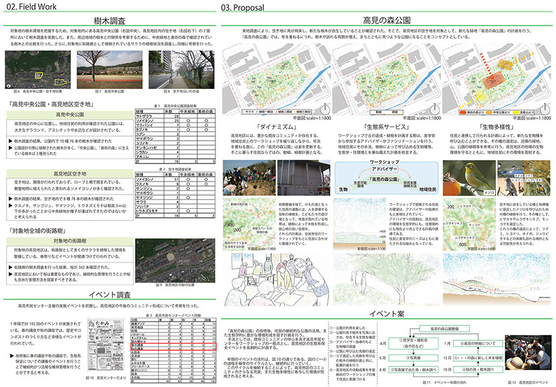Click the クスノキ row in Table 2
Screen dimensions: 556x387
click(175, 184)
